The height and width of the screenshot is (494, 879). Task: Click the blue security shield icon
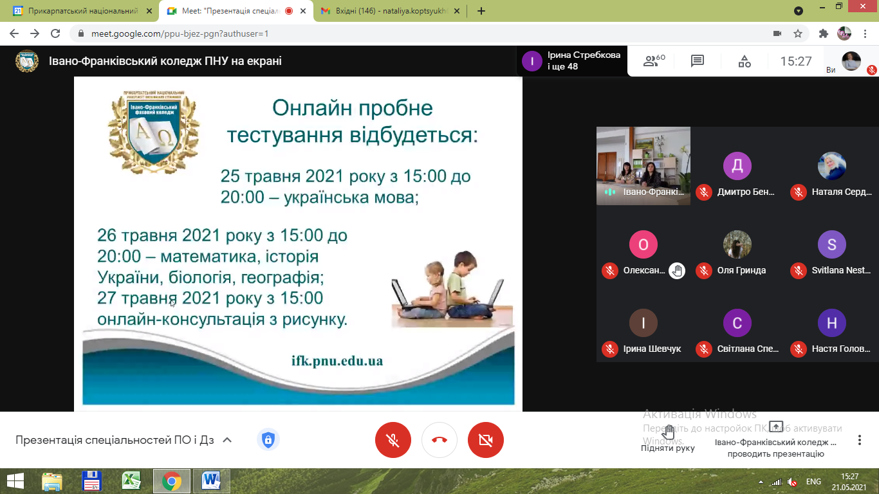coord(268,440)
